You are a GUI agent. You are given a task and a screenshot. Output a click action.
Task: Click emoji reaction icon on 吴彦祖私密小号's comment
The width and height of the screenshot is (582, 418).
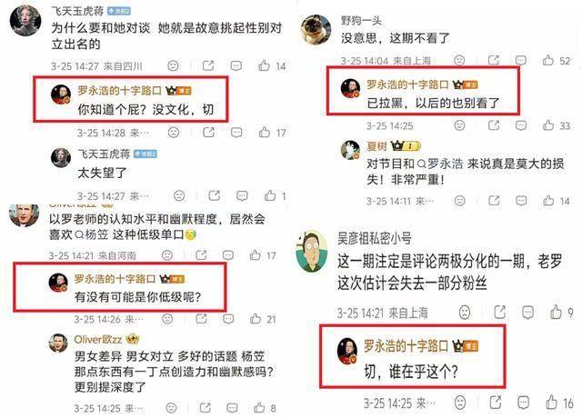coord(465,313)
